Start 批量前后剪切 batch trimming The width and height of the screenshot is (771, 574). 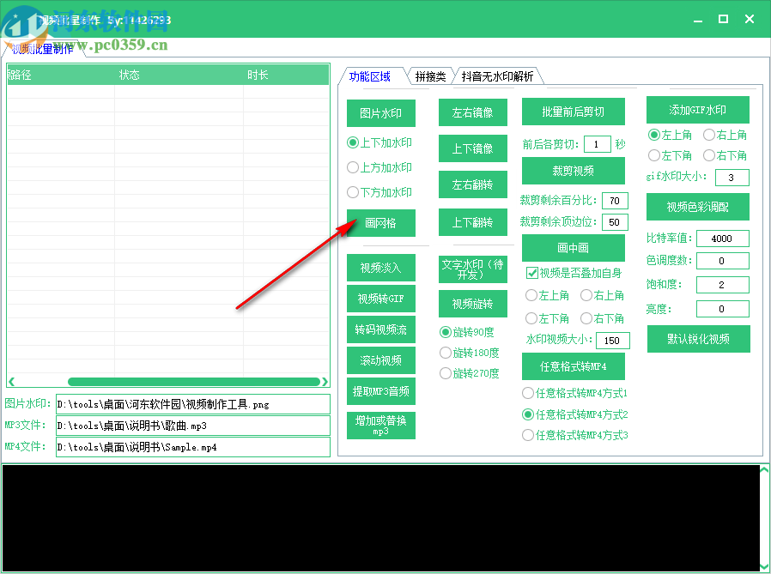point(573,112)
